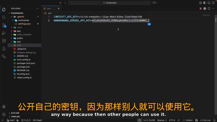Go forward with the right arrow
The width and height of the screenshot is (217, 122).
(x=65, y=3)
